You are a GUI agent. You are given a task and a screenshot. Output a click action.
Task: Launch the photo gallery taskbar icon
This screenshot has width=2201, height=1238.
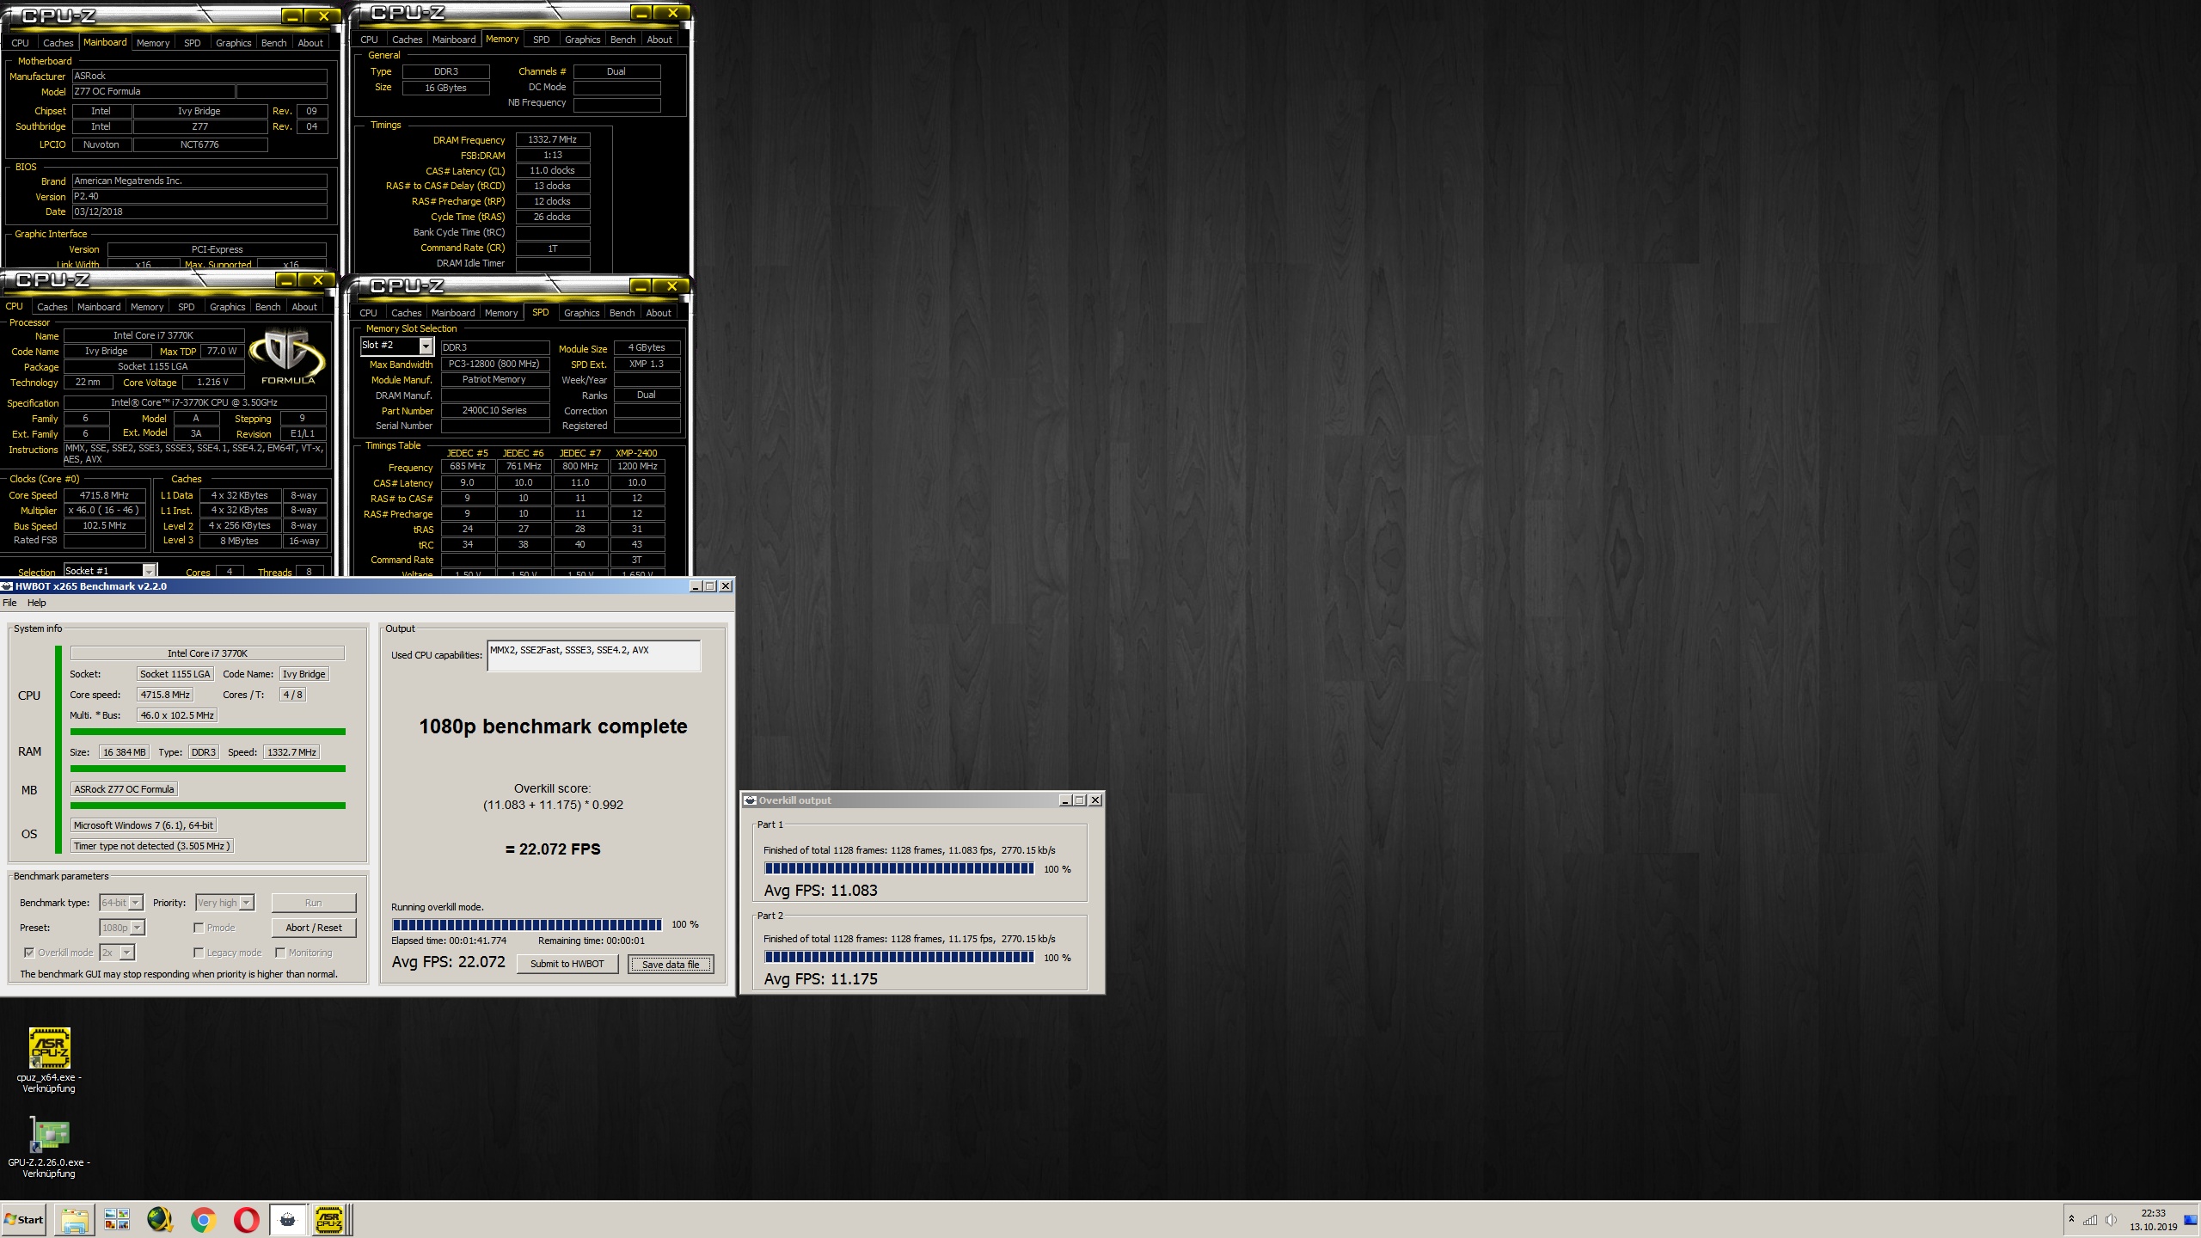click(x=117, y=1220)
